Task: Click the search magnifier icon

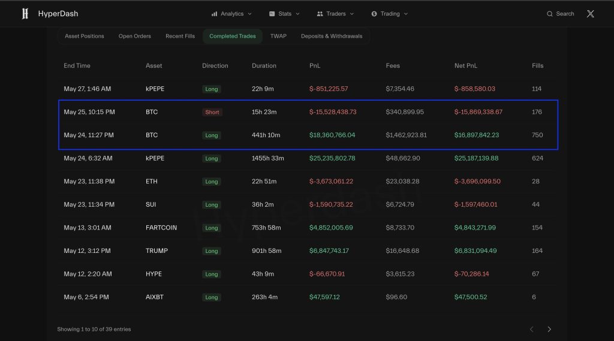Action: point(550,14)
